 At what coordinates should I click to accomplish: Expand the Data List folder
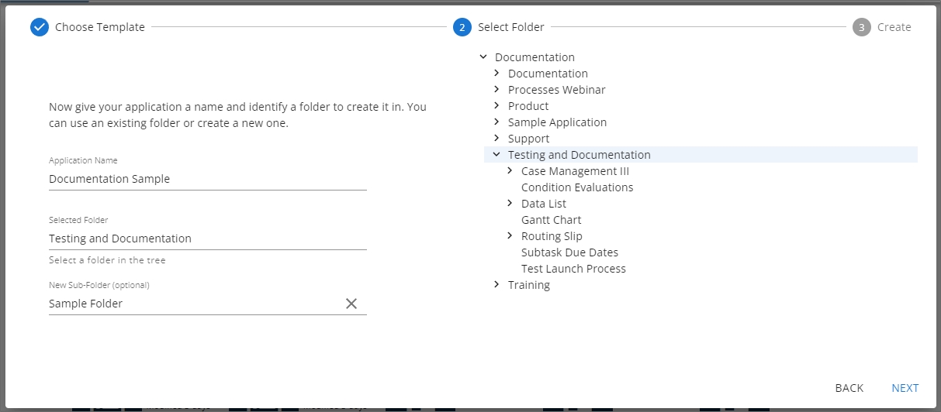tap(510, 203)
